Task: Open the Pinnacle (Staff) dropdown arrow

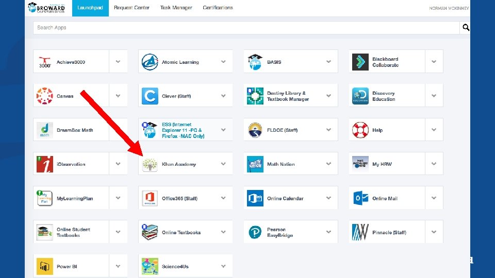Action: pos(434,232)
